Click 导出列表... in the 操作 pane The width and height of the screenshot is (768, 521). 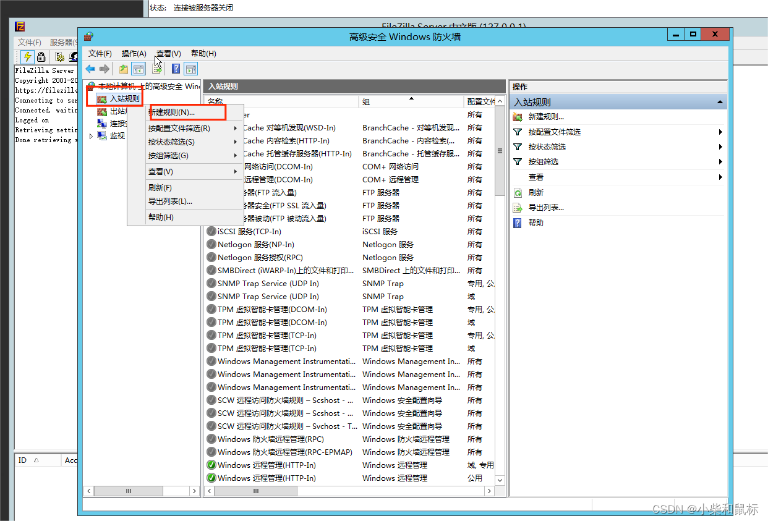tap(546, 208)
